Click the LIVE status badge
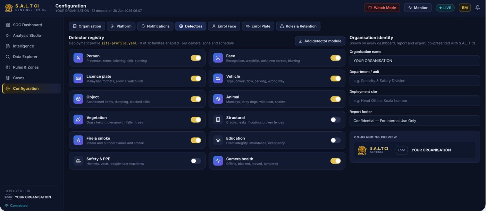 coord(445,8)
